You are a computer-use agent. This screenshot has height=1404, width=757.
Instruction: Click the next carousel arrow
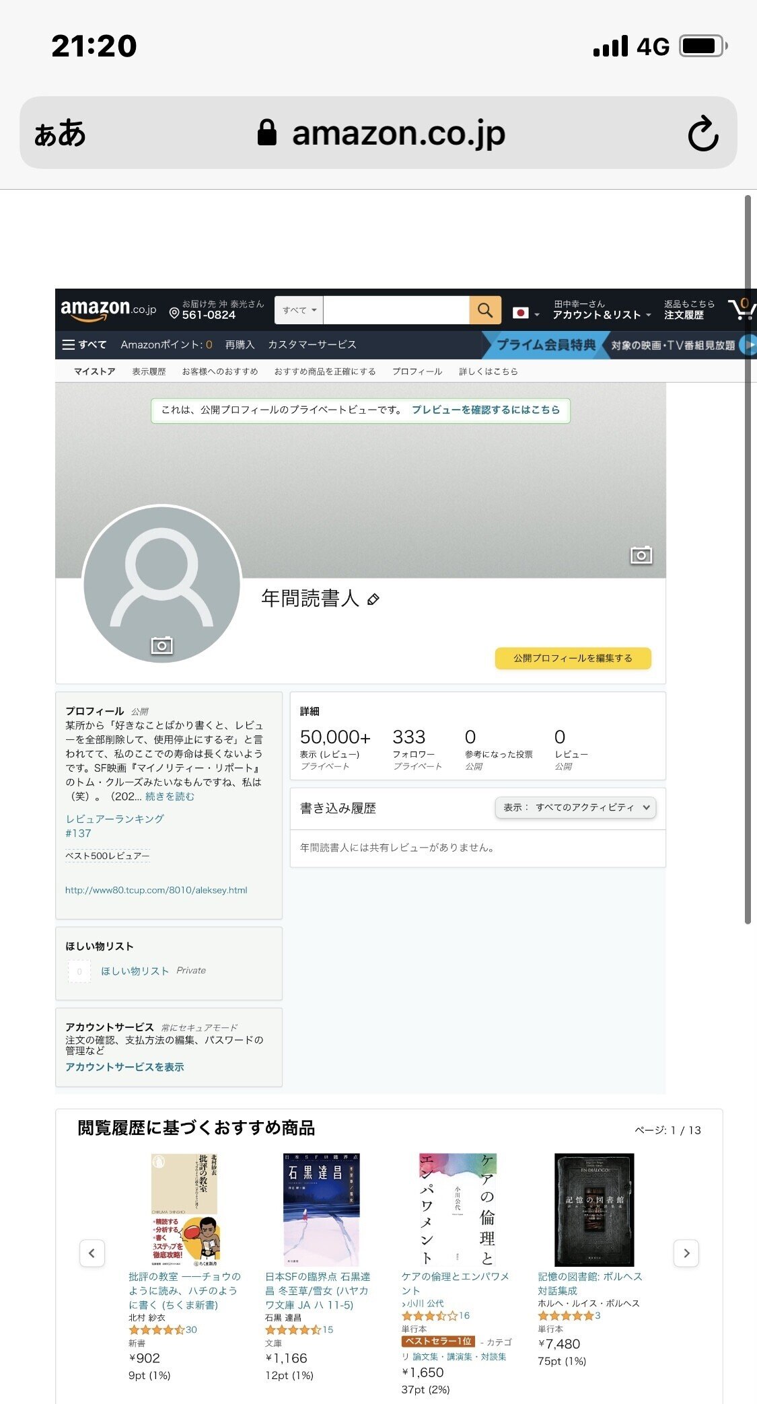[x=686, y=1253]
